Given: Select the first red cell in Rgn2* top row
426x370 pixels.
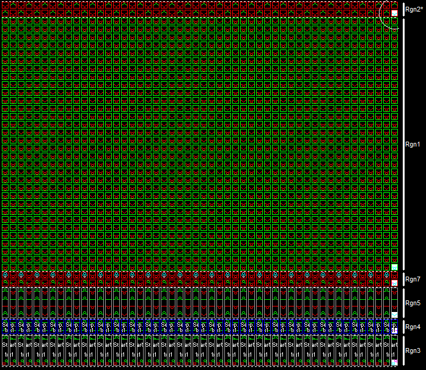Looking at the screenshot, I should pyautogui.click(x=5, y=5).
